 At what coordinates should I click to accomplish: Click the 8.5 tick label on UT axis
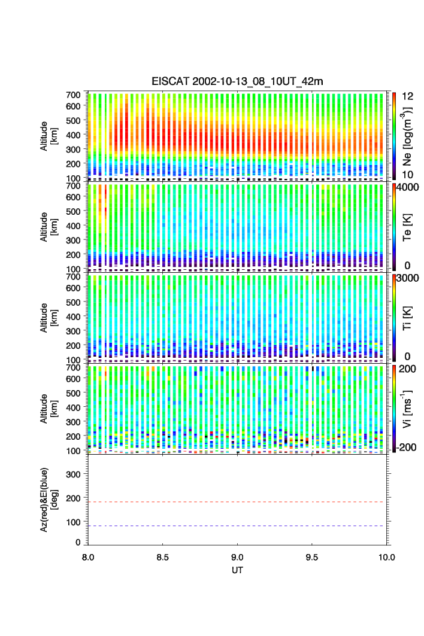pos(163,557)
